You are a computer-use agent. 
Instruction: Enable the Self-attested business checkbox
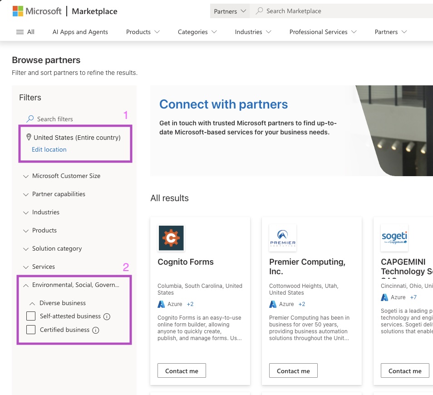pyautogui.click(x=31, y=316)
